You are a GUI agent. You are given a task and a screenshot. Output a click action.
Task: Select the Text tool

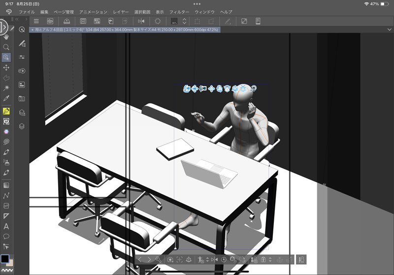(6, 226)
